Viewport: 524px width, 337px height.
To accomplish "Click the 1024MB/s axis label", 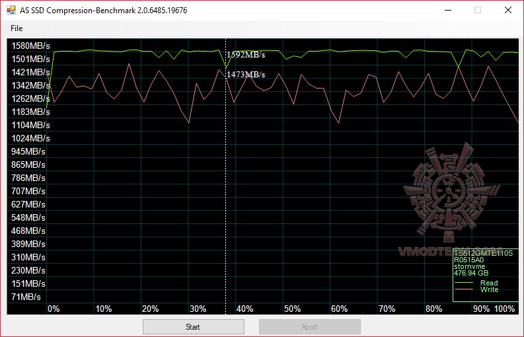I will point(30,138).
